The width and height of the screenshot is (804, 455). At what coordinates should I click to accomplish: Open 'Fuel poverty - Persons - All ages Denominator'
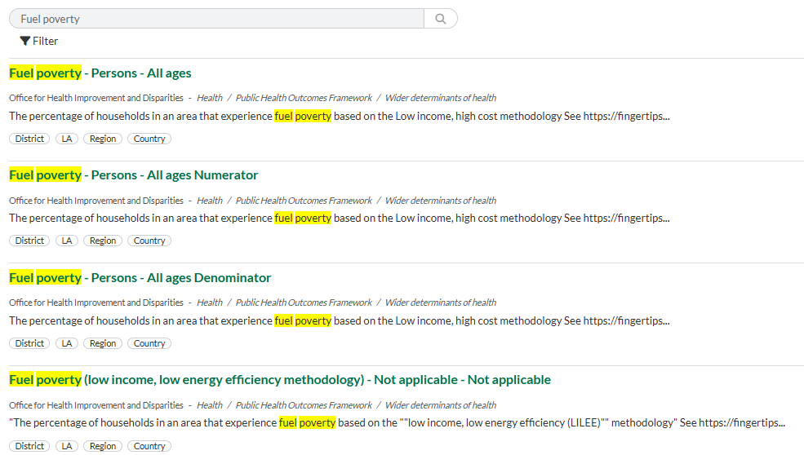click(140, 278)
